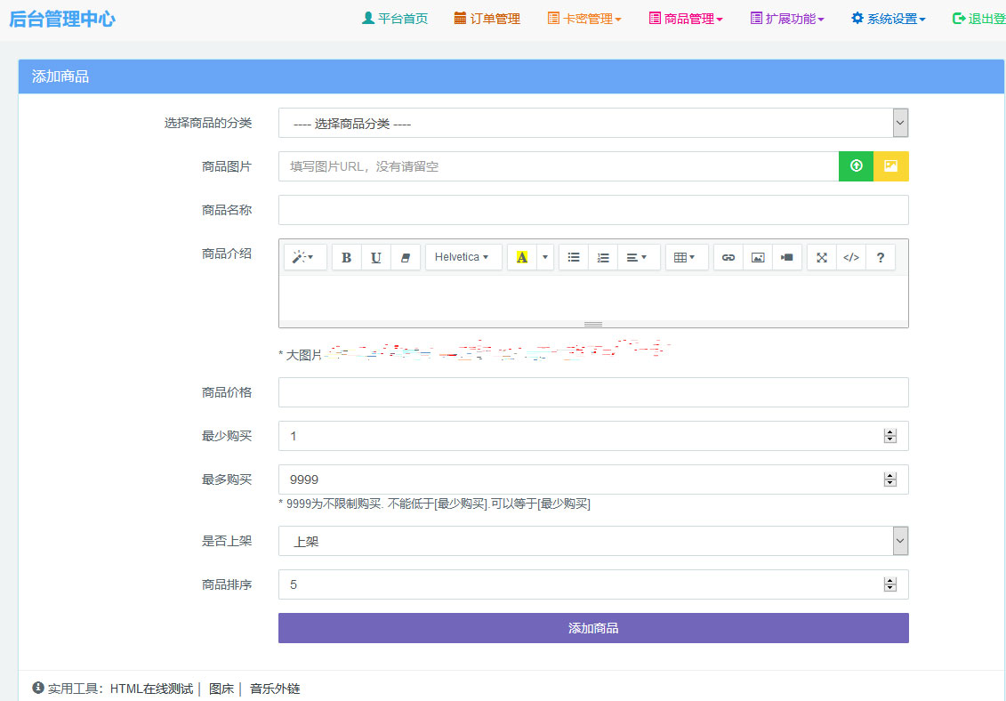
Task: Expand the Helvetica font family dropdown
Action: [463, 257]
